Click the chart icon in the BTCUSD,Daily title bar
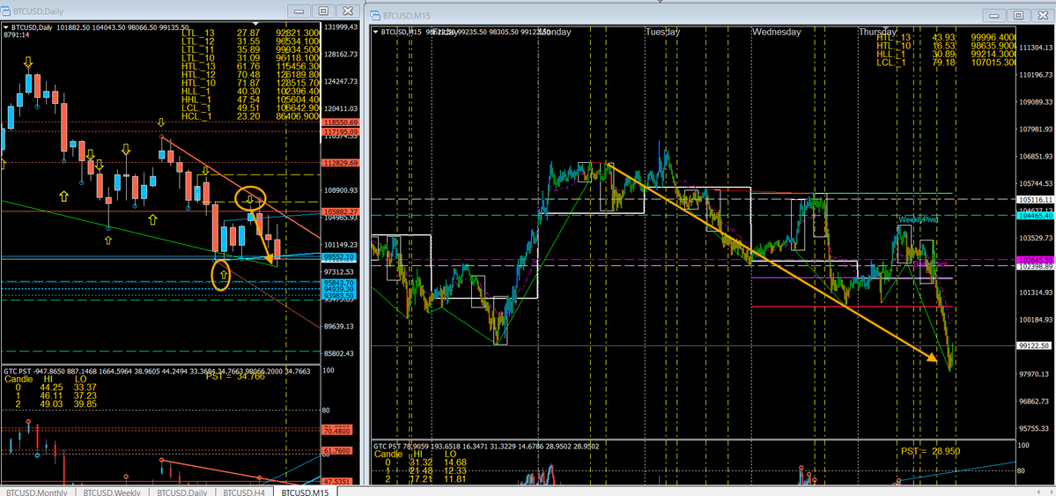This screenshot has width=1056, height=496. 7,11
